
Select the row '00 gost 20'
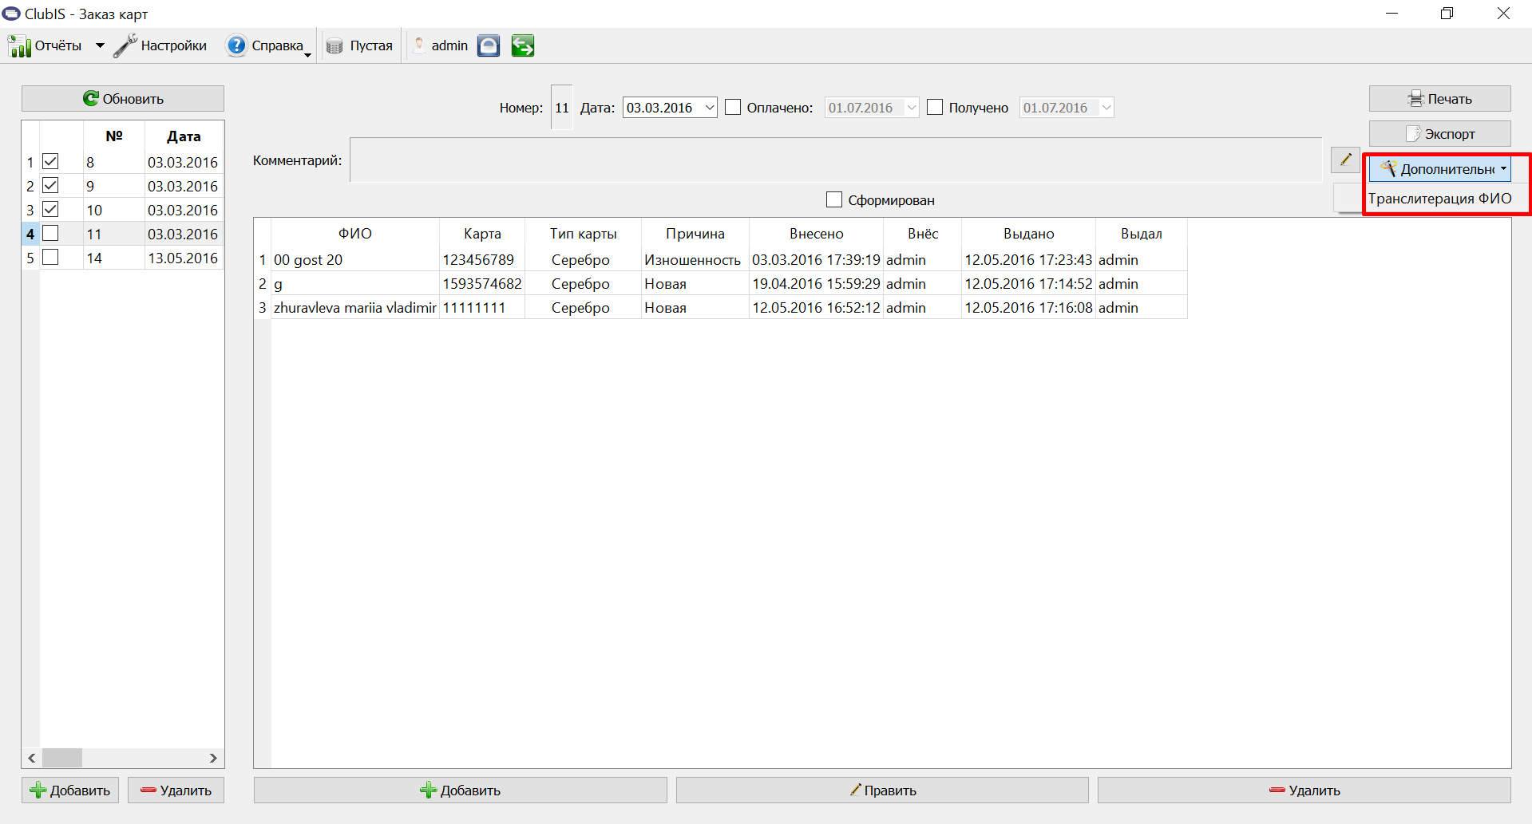click(355, 260)
